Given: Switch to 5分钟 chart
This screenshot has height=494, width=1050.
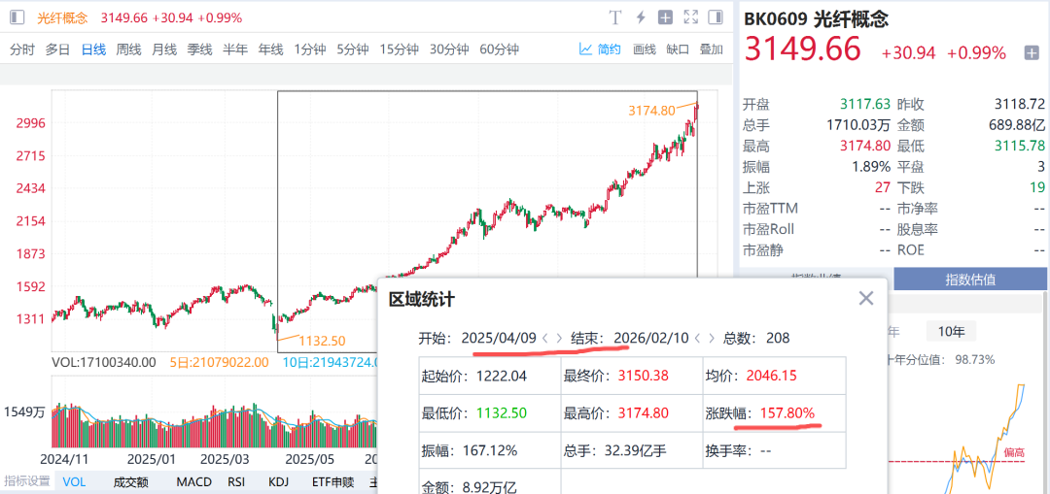Looking at the screenshot, I should coord(353,49).
